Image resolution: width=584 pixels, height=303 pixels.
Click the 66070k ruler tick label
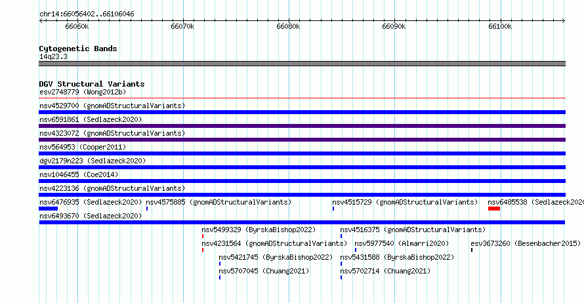pos(182,26)
